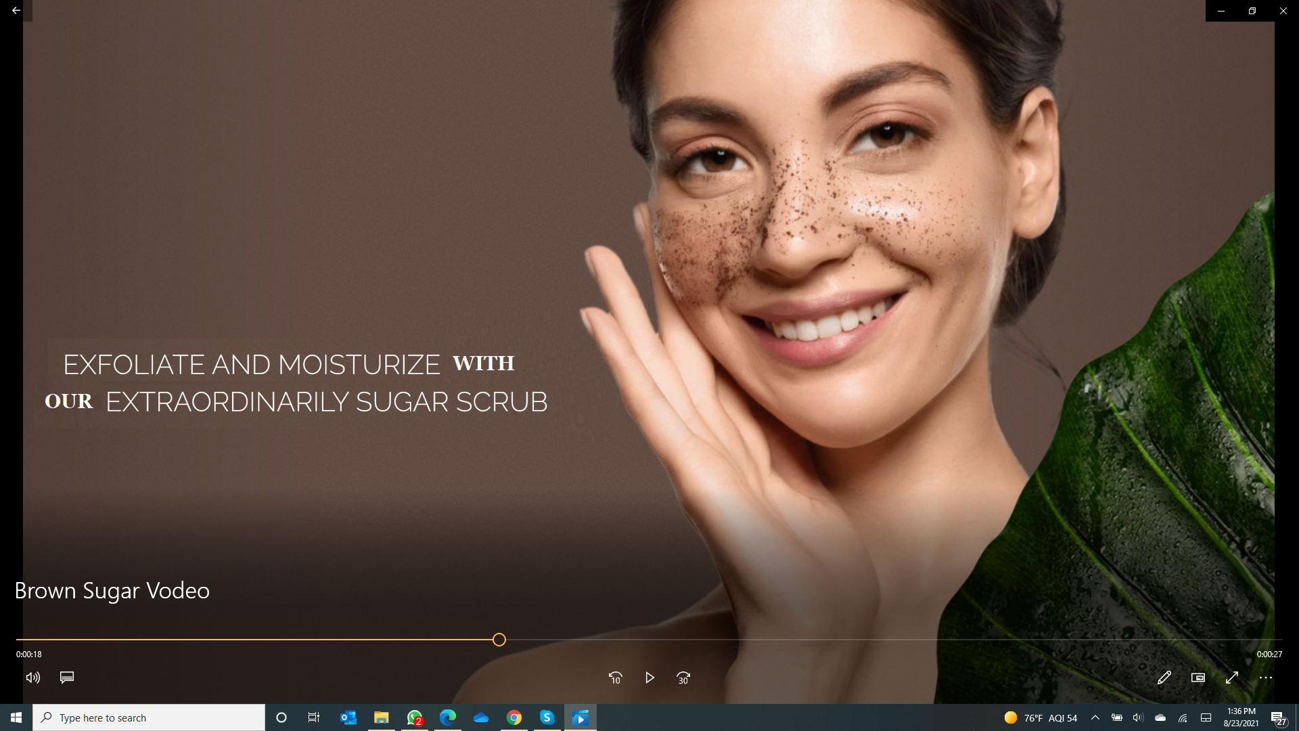Open the more options menu
Viewport: 1299px width, 731px height.
[x=1266, y=678]
